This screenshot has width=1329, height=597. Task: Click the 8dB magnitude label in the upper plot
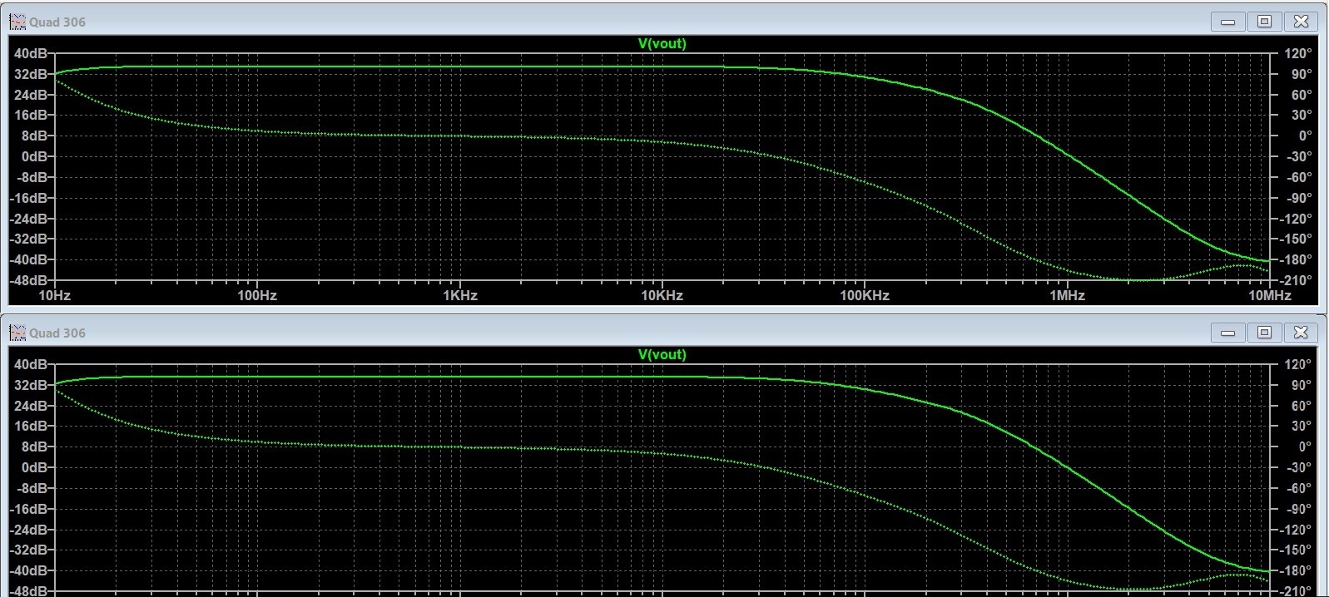click(x=33, y=136)
